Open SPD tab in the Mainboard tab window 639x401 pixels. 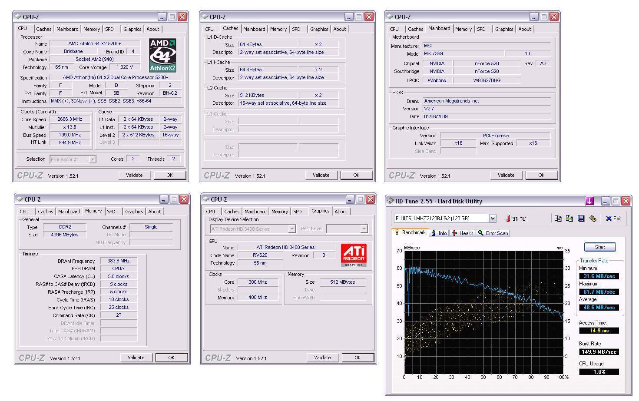click(x=481, y=29)
